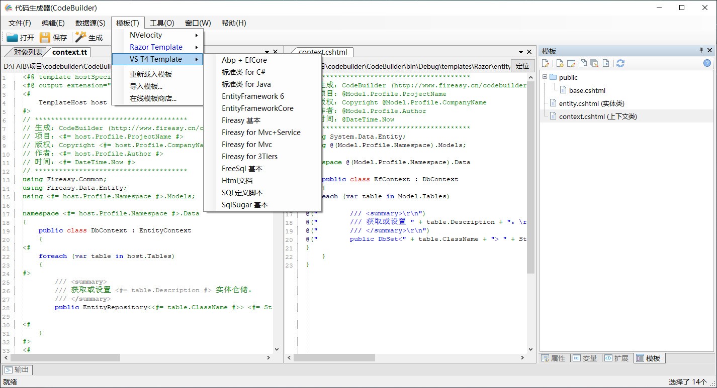Open the 工具(O) menu
The width and height of the screenshot is (717, 388).
click(162, 23)
